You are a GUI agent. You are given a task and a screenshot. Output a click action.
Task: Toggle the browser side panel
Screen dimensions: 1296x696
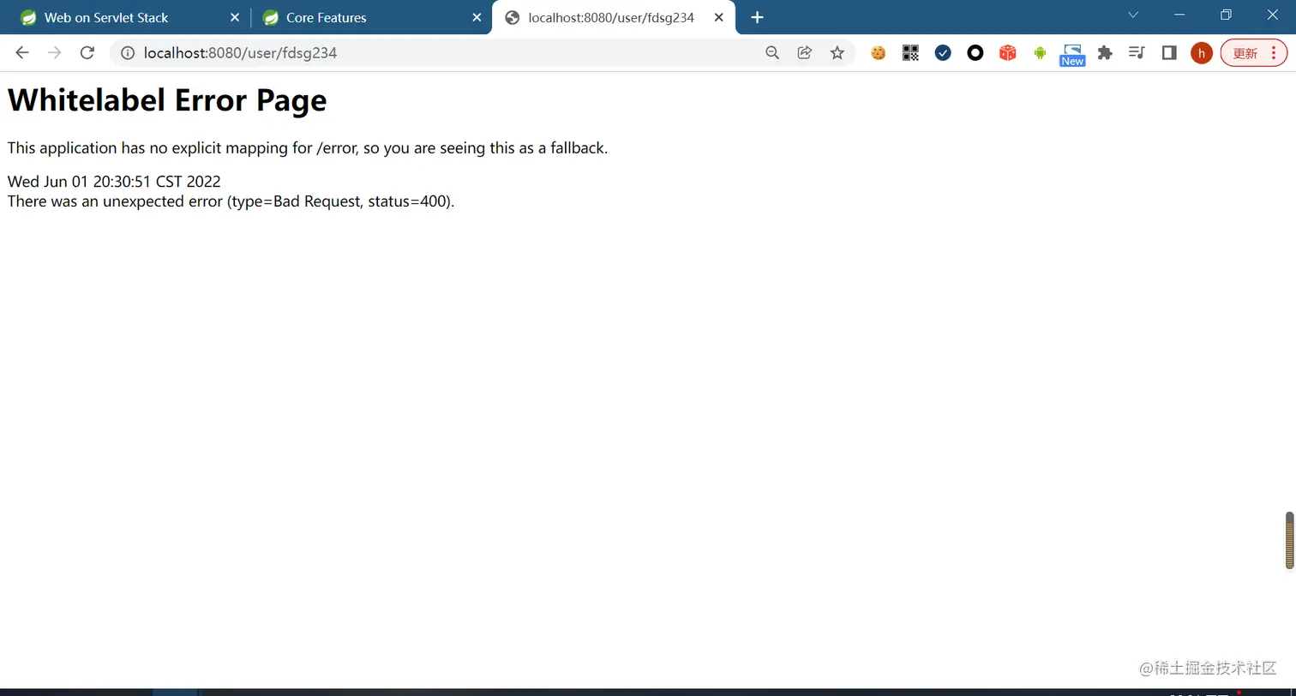pos(1169,53)
